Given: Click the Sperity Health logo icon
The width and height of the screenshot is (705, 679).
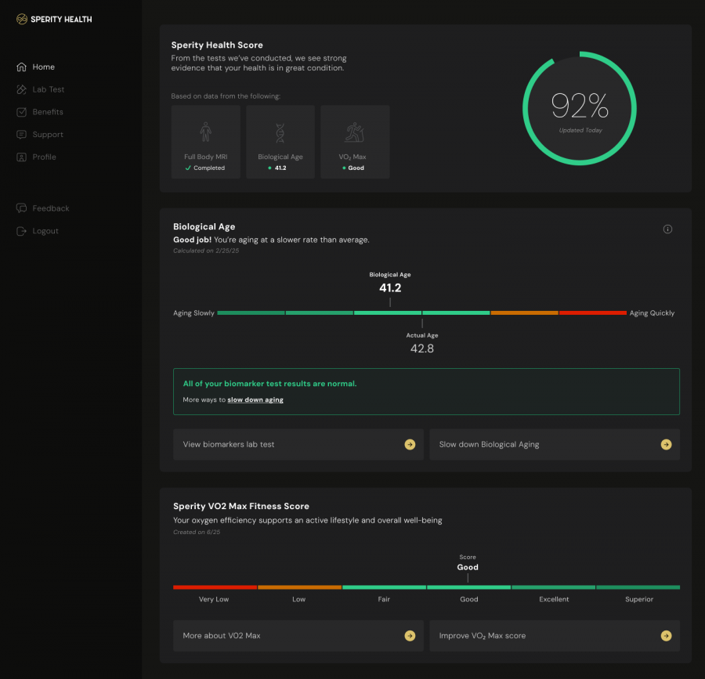Looking at the screenshot, I should (x=22, y=19).
